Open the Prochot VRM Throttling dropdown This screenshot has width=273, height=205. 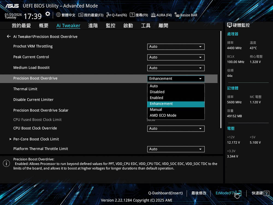pyautogui.click(x=176, y=47)
